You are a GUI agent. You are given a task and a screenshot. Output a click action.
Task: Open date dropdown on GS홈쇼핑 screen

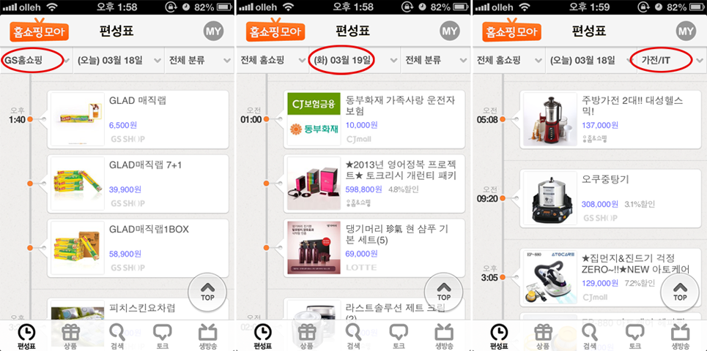[x=119, y=60]
